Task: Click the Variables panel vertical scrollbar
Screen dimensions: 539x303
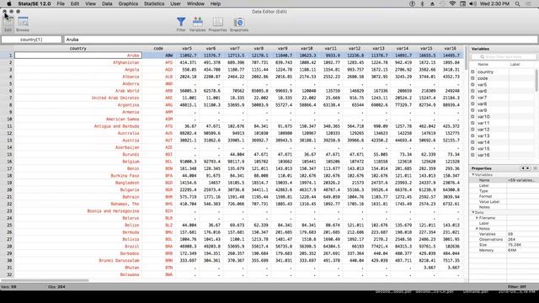Action: pos(536,80)
